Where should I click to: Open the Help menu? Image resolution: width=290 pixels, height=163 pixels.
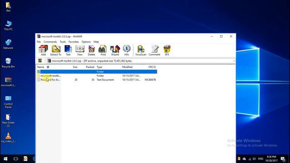pyautogui.click(x=96, y=42)
